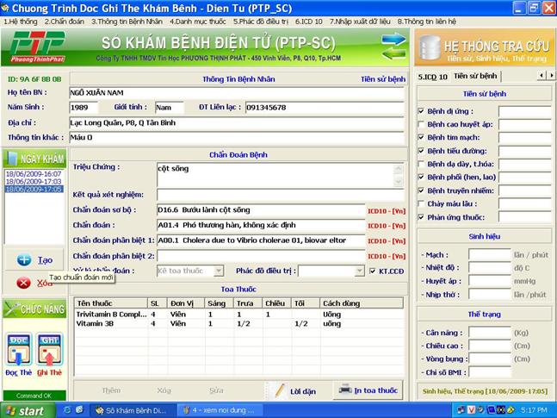Screen dimensions: 557x418
Task: Click the database icon in Hệ Thống Tra Cứu
Action: pos(430,47)
